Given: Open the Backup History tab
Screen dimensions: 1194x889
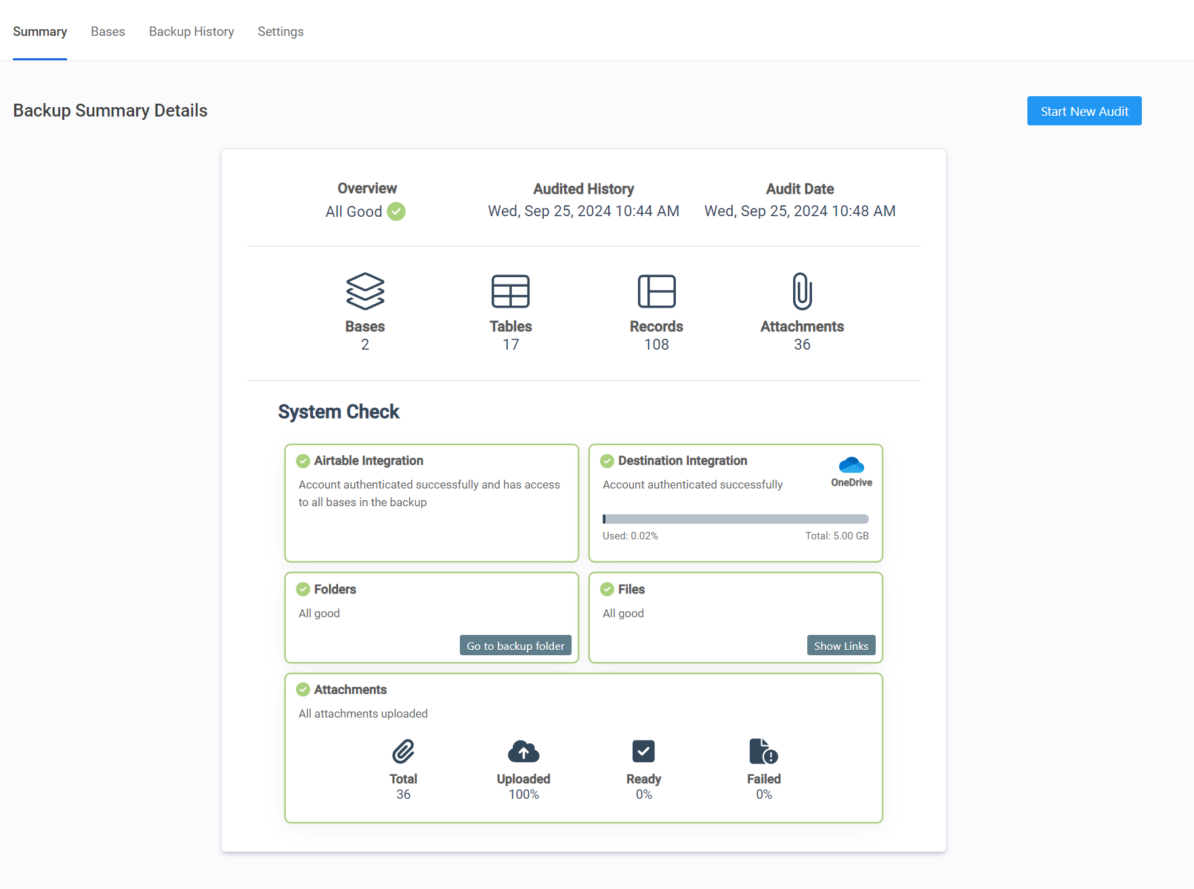Looking at the screenshot, I should pyautogui.click(x=192, y=32).
